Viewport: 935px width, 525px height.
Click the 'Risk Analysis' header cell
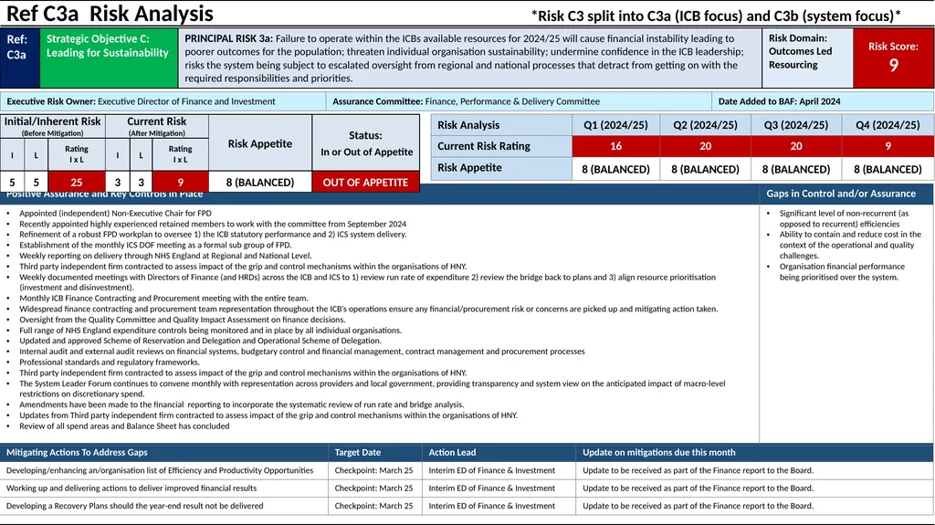(501, 125)
